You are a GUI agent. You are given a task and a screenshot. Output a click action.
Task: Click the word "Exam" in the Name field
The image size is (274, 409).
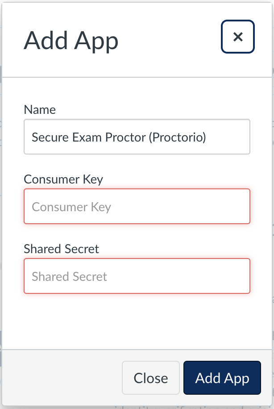point(84,137)
